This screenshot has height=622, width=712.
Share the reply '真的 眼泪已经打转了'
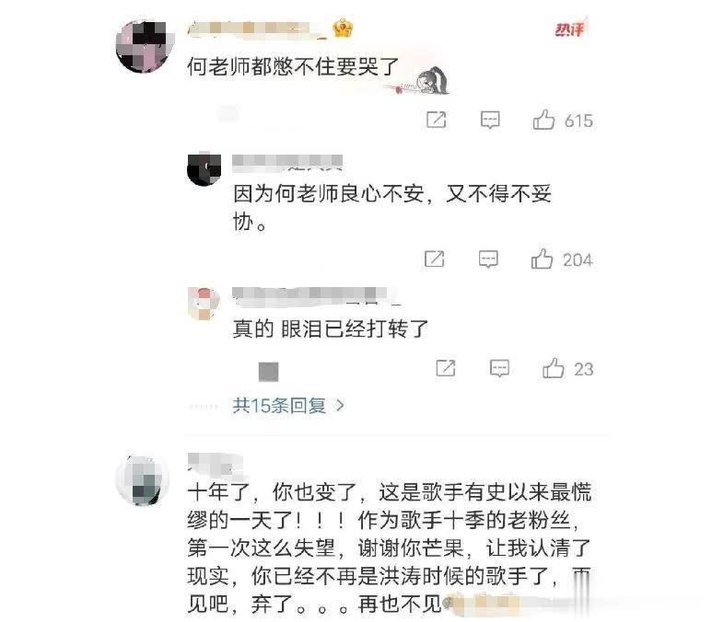click(446, 368)
